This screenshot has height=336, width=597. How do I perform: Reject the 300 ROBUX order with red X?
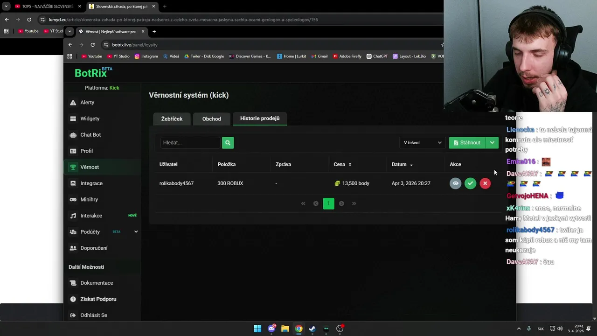(485, 183)
